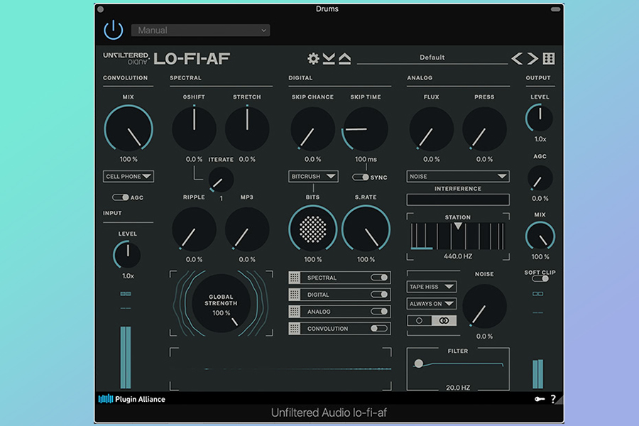This screenshot has width=639, height=426.
Task: Enable the Convolution section switch
Action: [x=380, y=329]
